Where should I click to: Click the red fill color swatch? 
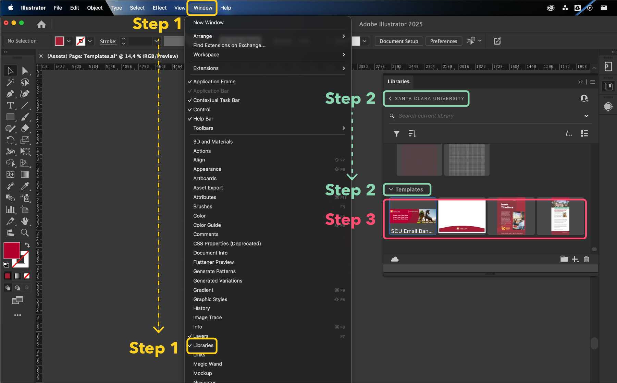pos(60,40)
